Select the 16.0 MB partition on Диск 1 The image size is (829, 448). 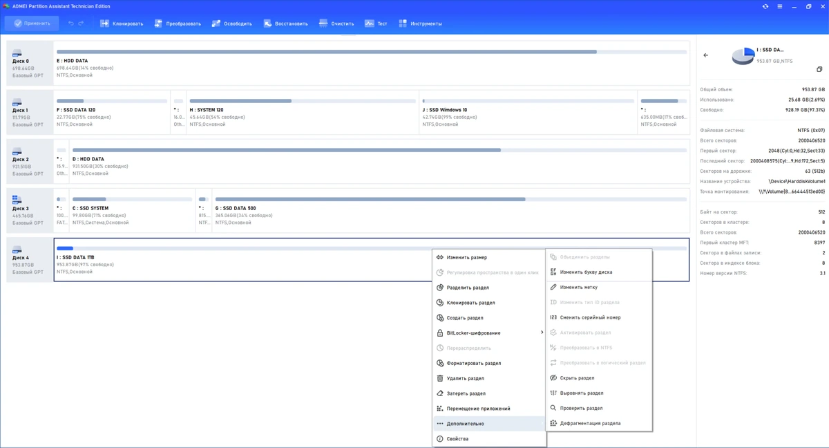[178, 112]
